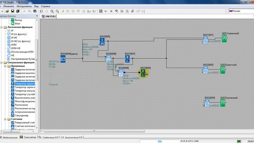
Task: Click the Save All toolbar icon
Action: [x=18, y=11]
